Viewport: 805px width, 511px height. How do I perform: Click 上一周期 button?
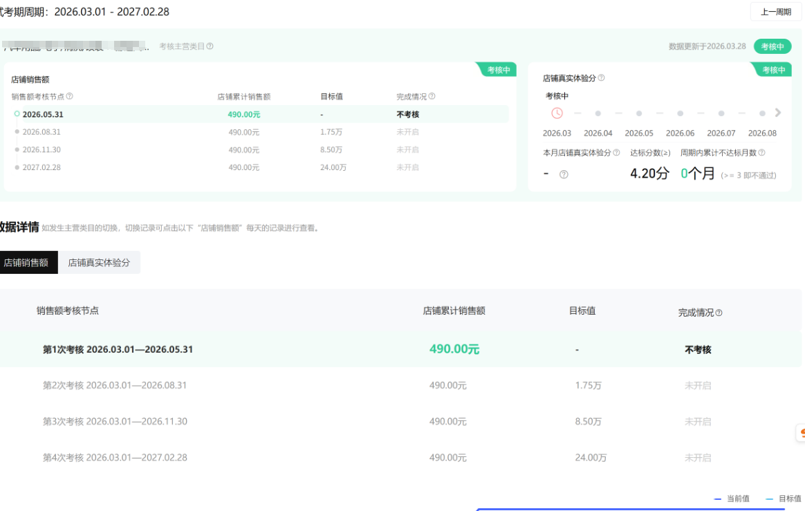coord(776,12)
